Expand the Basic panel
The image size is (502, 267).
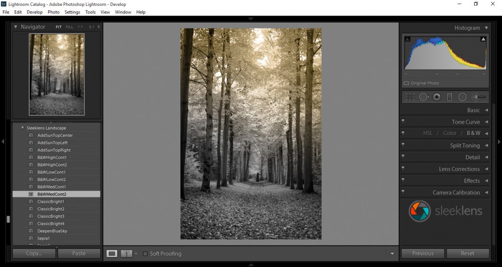point(486,110)
